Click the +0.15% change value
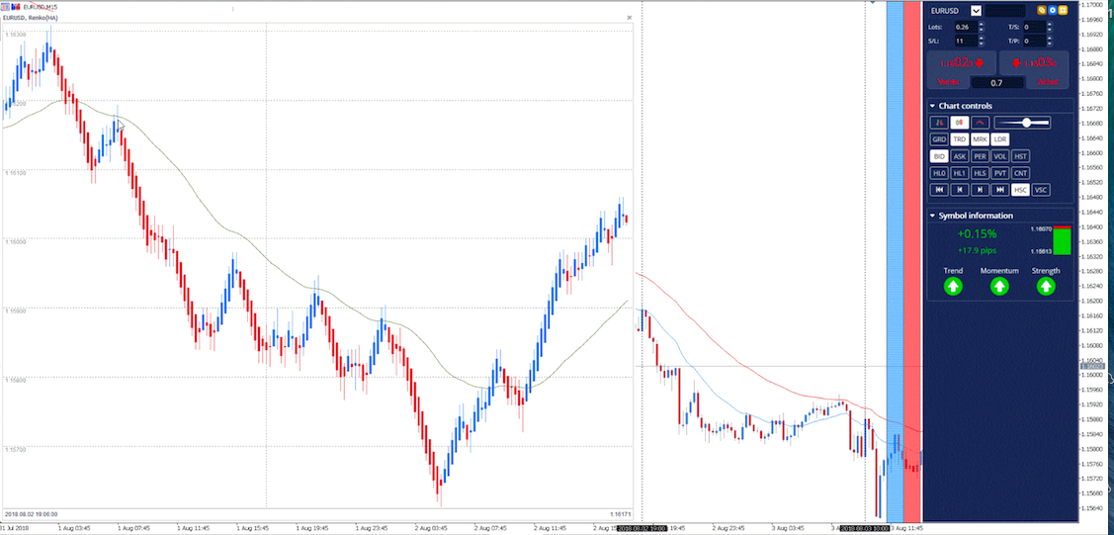1114x535 pixels. click(x=977, y=233)
